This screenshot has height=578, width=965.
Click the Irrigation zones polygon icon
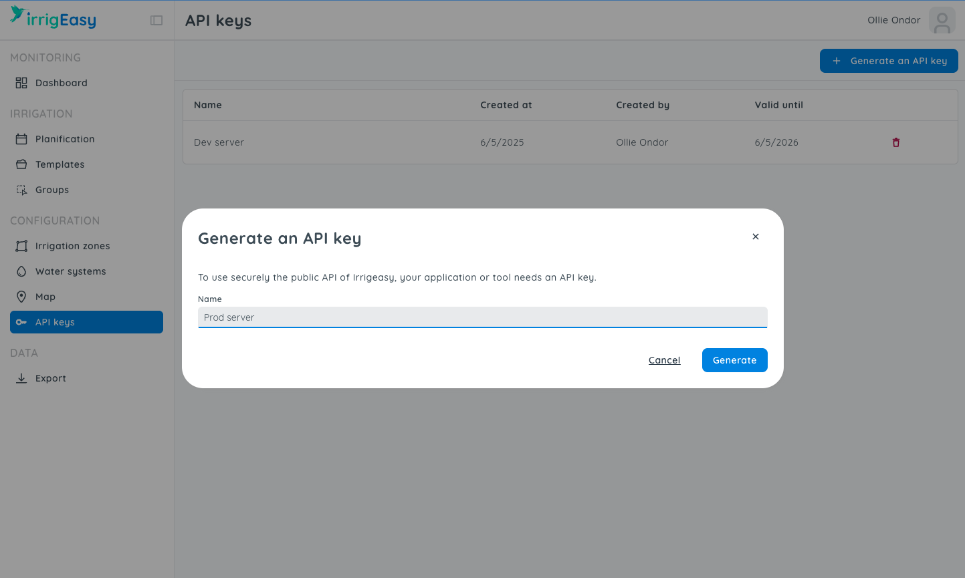21,245
